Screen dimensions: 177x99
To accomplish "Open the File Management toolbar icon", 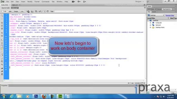I will (36, 11).
